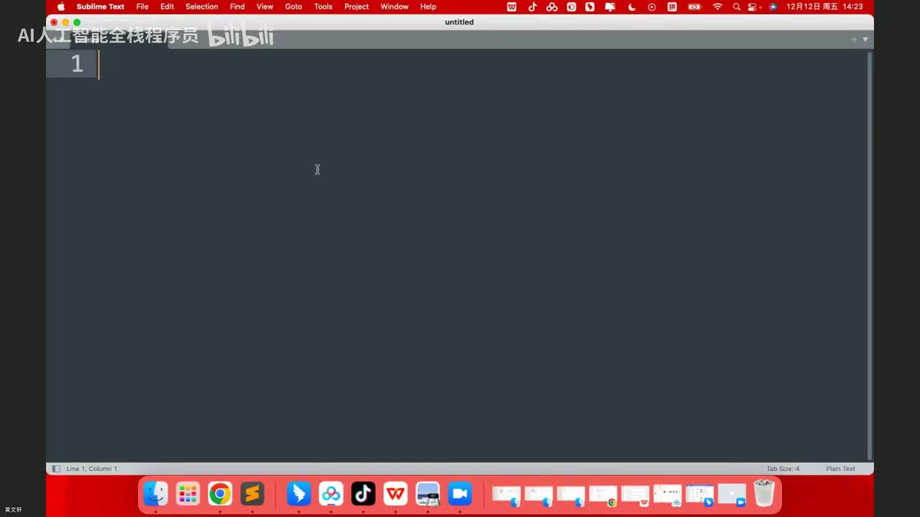The image size is (920, 517).
Task: Launch Siri from the menu bar
Action: [x=773, y=6]
